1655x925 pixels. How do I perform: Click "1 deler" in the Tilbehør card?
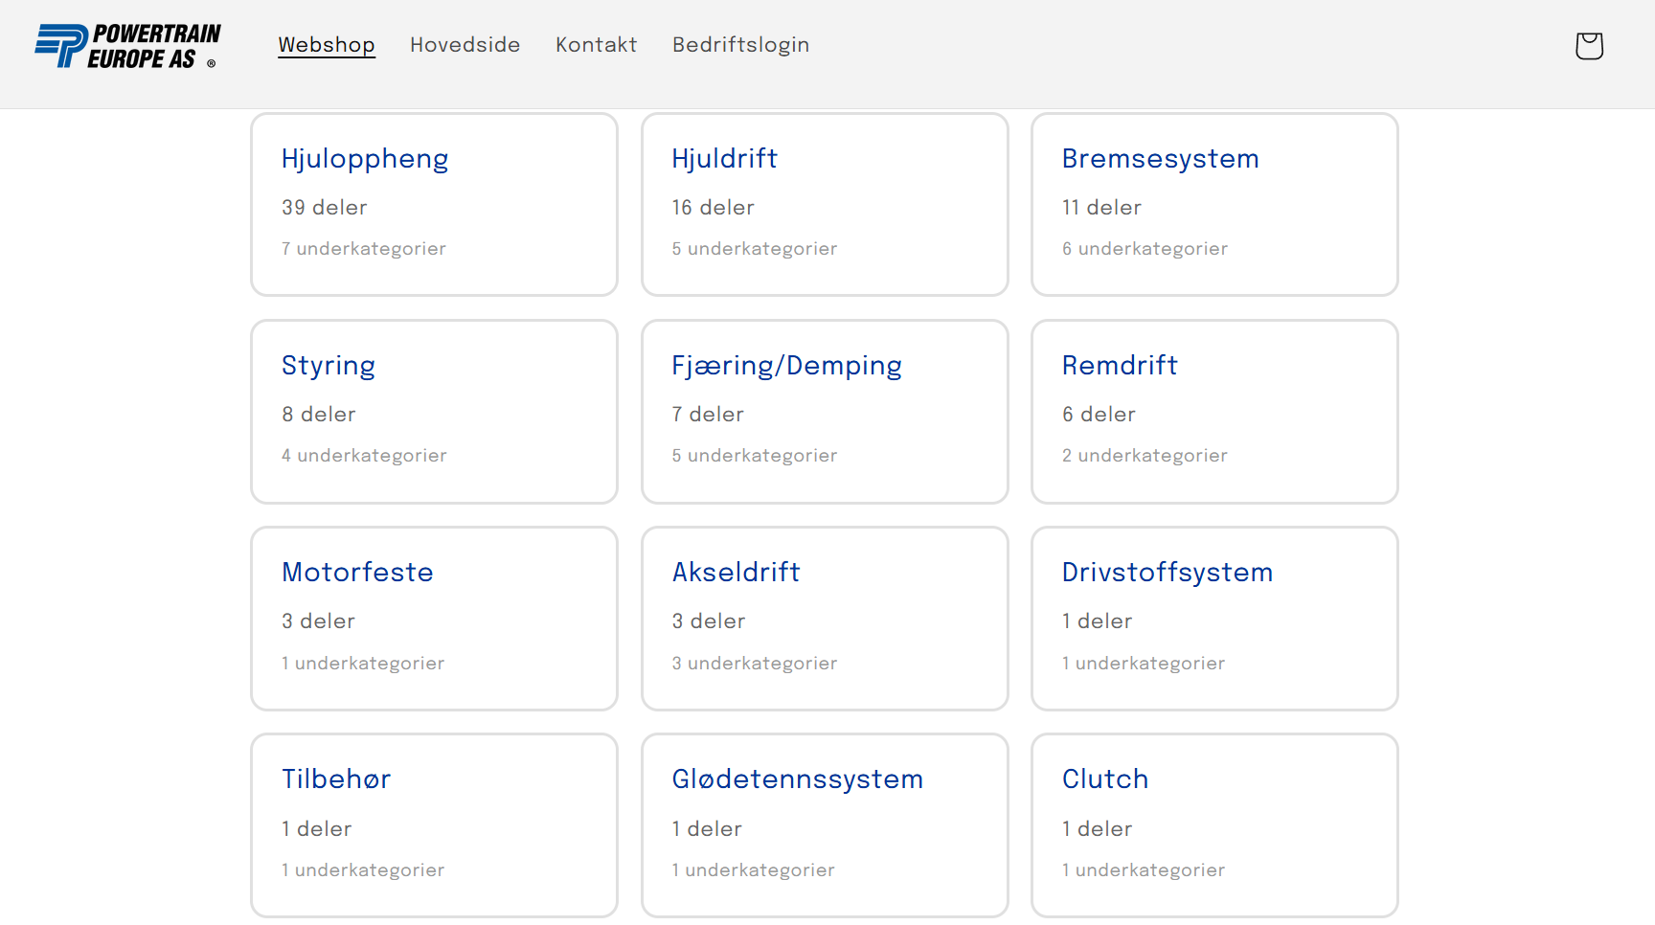(x=317, y=829)
